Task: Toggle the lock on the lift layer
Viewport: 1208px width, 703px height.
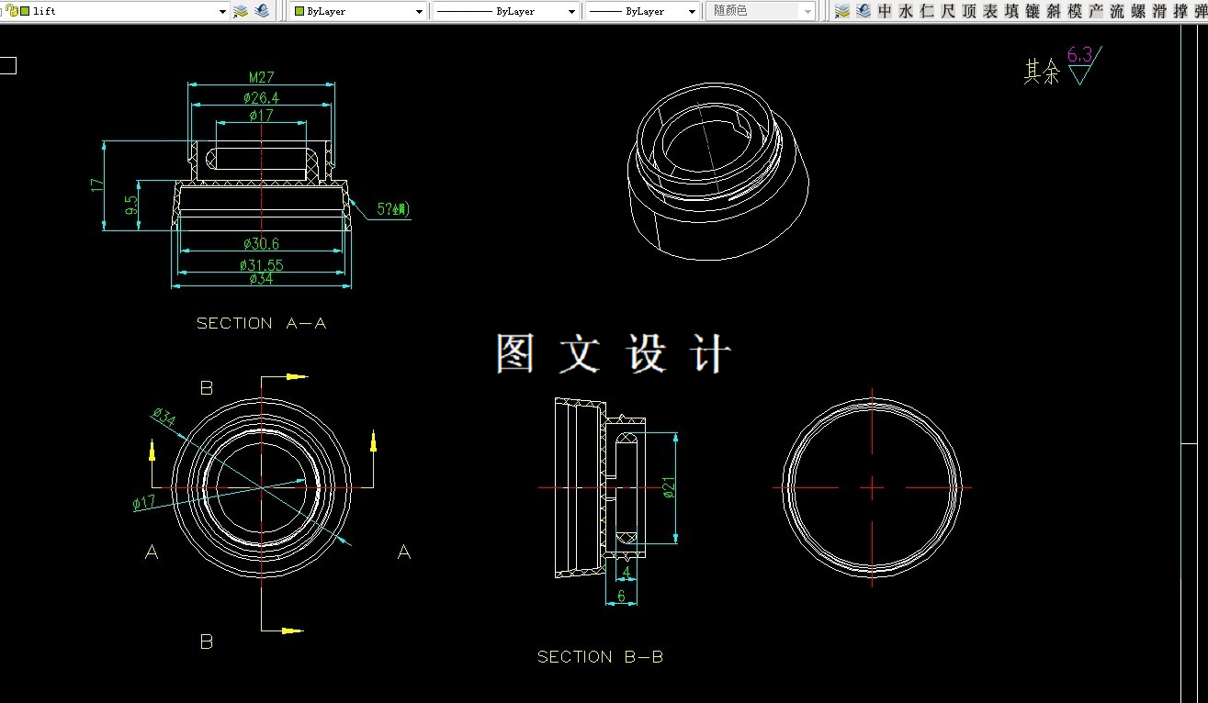Action: click(13, 11)
